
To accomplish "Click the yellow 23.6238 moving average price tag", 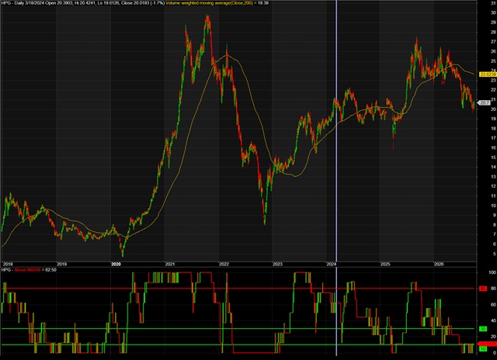I will point(488,74).
